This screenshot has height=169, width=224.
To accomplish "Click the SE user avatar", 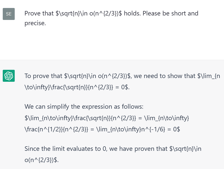I will point(9,14).
